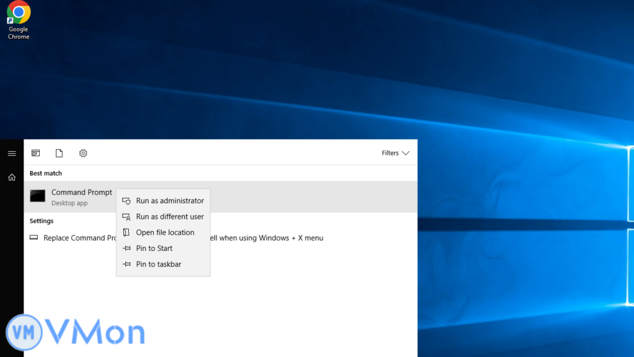Select Run as different user
This screenshot has height=357, width=634.
pyautogui.click(x=170, y=217)
